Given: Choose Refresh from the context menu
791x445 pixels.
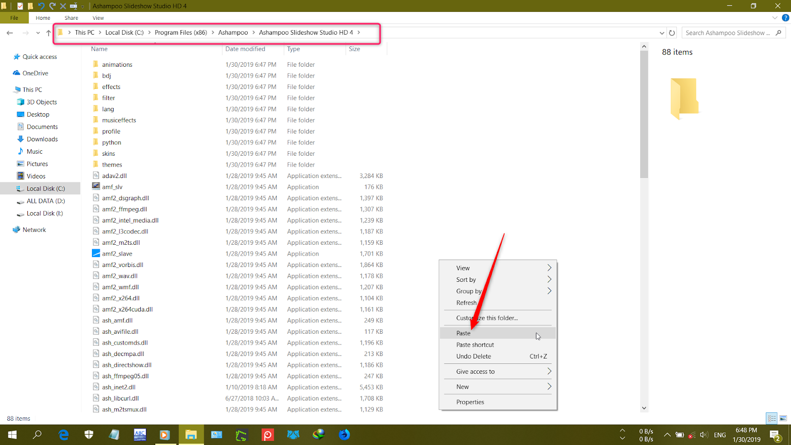Looking at the screenshot, I should (x=498, y=303).
